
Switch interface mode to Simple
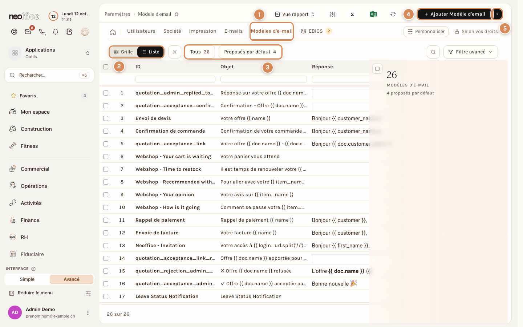(x=27, y=279)
